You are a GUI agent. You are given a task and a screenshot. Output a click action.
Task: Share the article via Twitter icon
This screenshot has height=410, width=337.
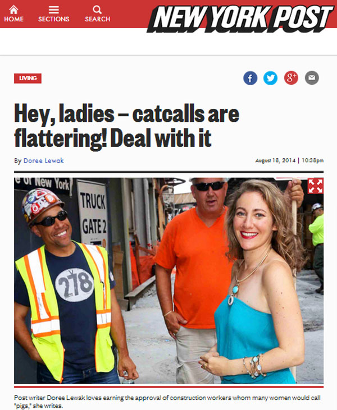271,78
